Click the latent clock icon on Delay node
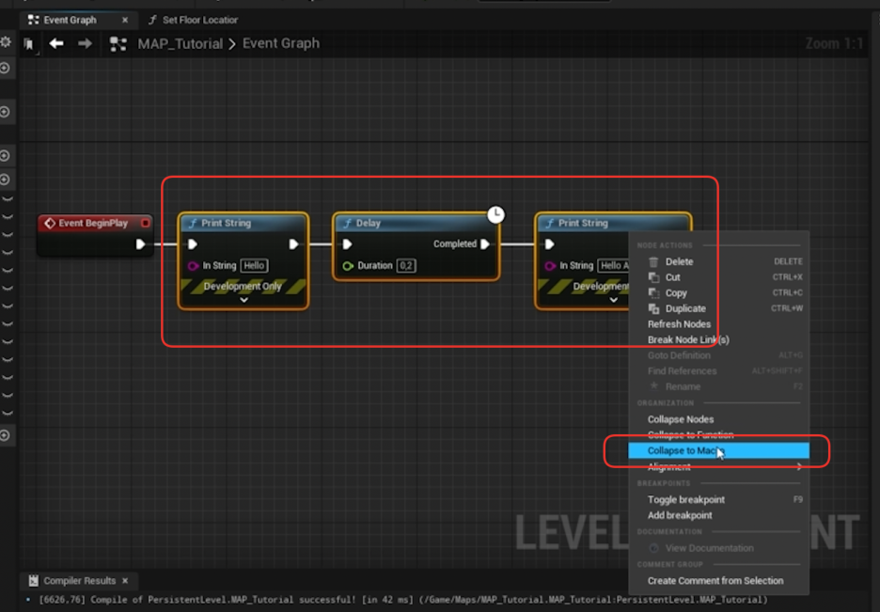The image size is (880, 612). (x=495, y=214)
